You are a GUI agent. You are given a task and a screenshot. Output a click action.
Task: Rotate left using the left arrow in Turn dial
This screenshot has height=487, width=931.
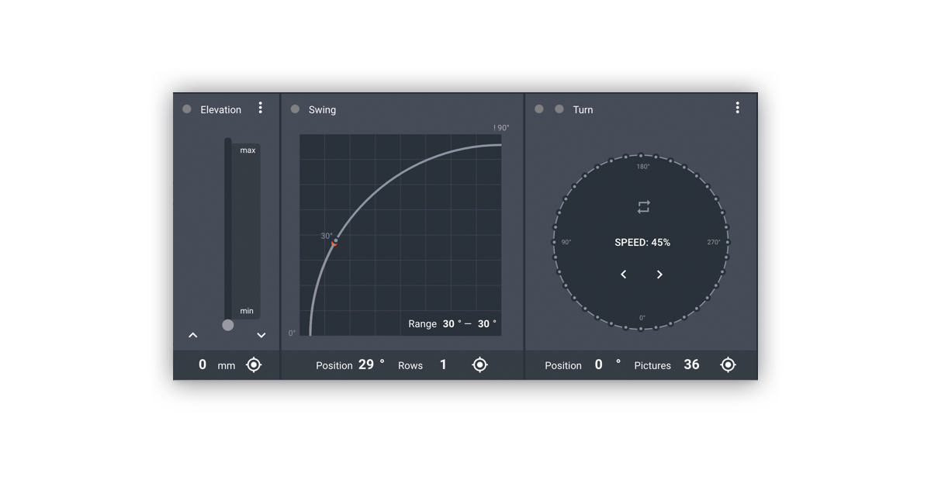624,274
